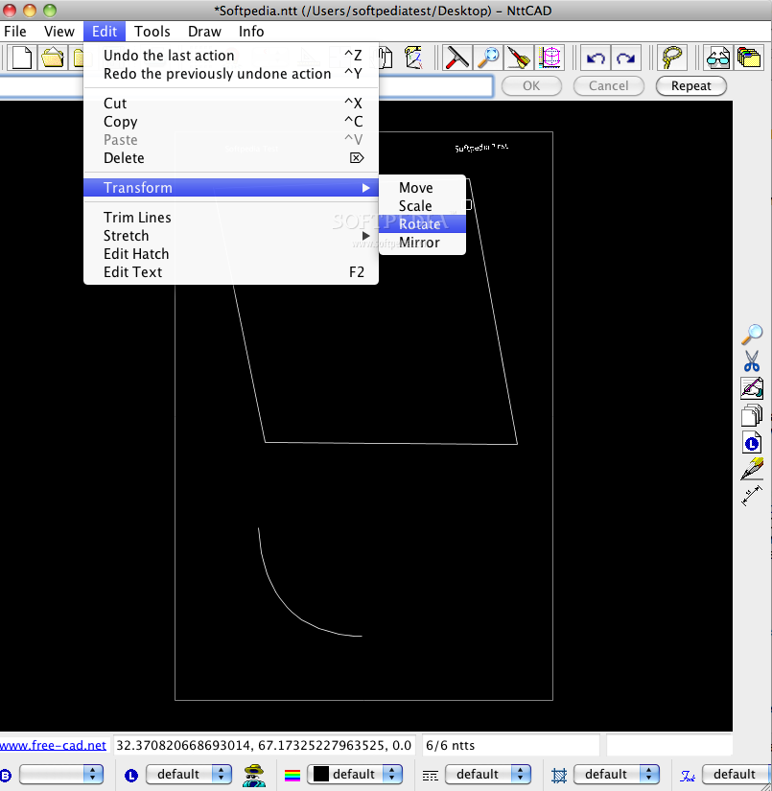Screen dimensions: 772x791
Task: Open the View menu
Action: [59, 32]
